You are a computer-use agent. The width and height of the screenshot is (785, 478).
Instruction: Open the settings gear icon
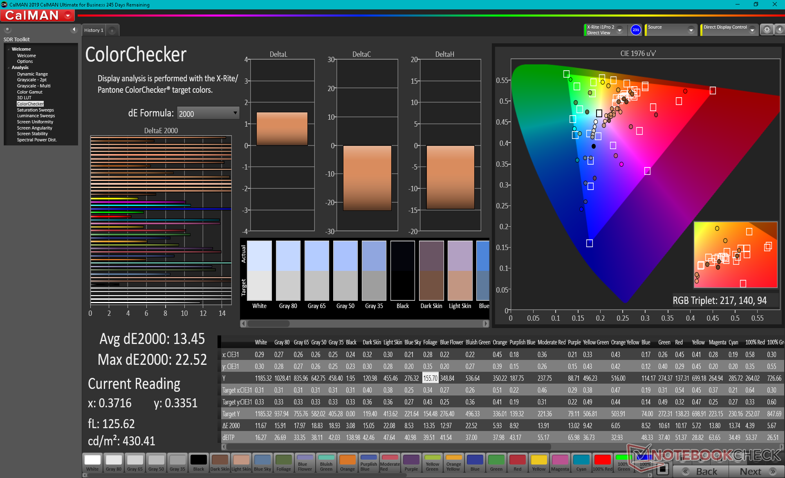click(767, 30)
